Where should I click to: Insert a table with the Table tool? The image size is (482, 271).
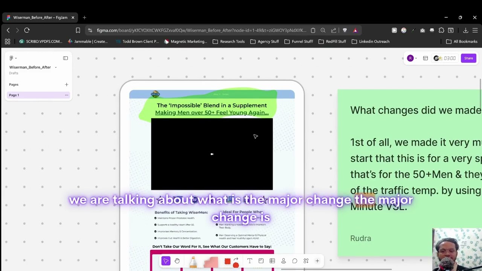coord(272,261)
